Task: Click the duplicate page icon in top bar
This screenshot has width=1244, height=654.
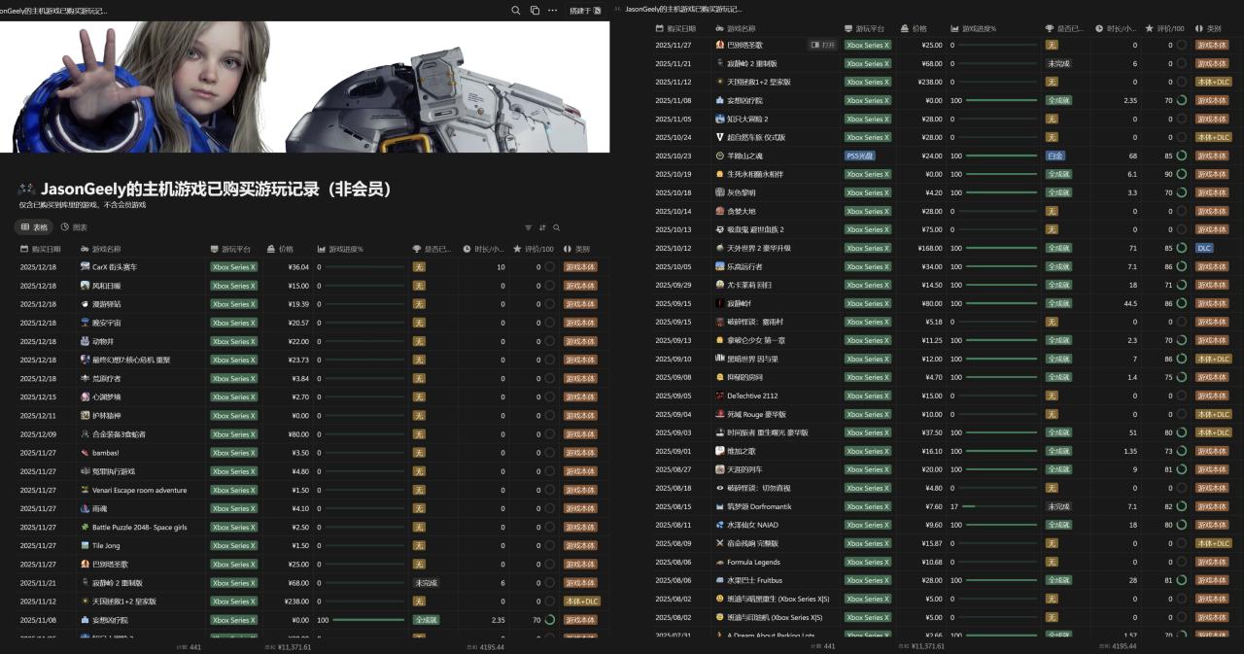Action: coord(535,10)
